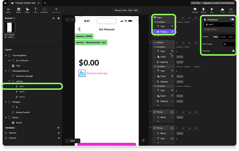Select the uni-2 layer
The width and height of the screenshot is (239, 151).
(x=32, y=92)
